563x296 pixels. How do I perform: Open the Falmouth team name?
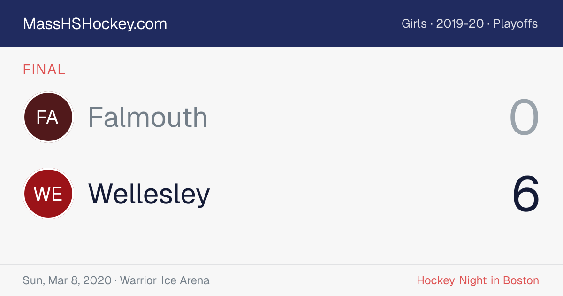148,117
